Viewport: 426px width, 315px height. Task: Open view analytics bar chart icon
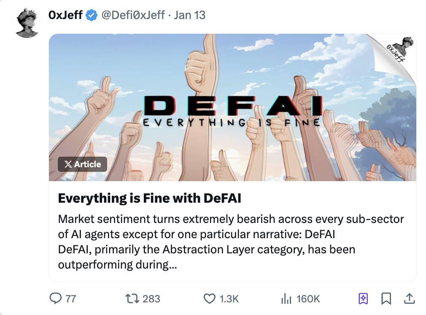(286, 299)
